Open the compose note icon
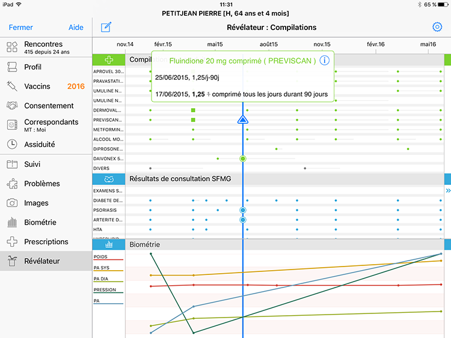This screenshot has width=451, height=338. 106,27
